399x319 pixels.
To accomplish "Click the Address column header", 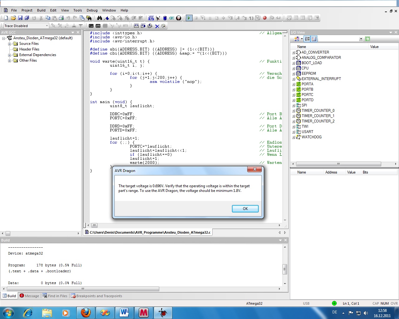I will [331, 172].
